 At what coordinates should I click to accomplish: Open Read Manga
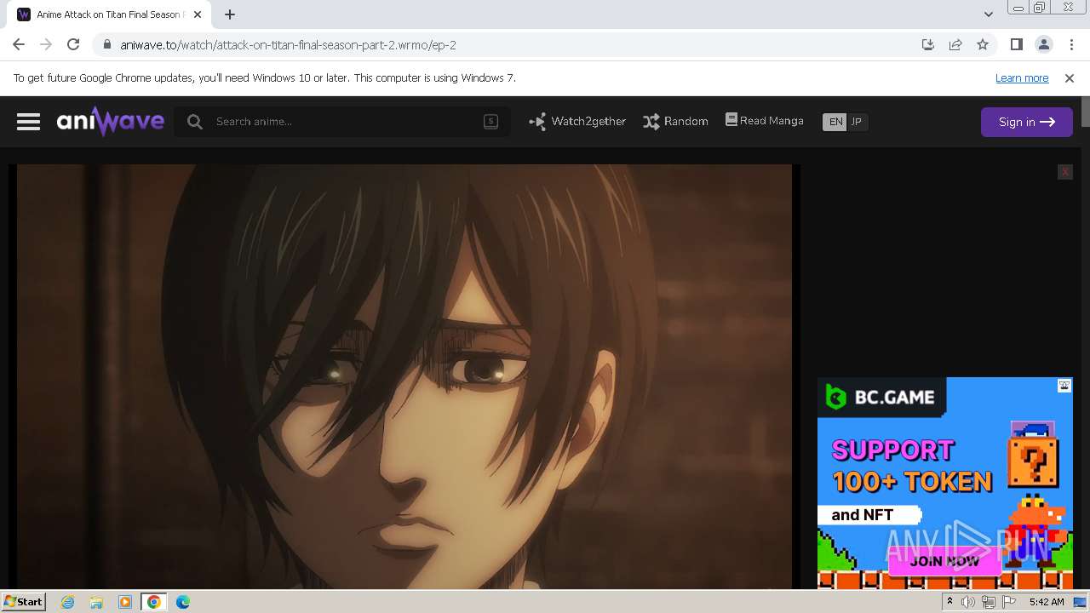click(x=764, y=121)
